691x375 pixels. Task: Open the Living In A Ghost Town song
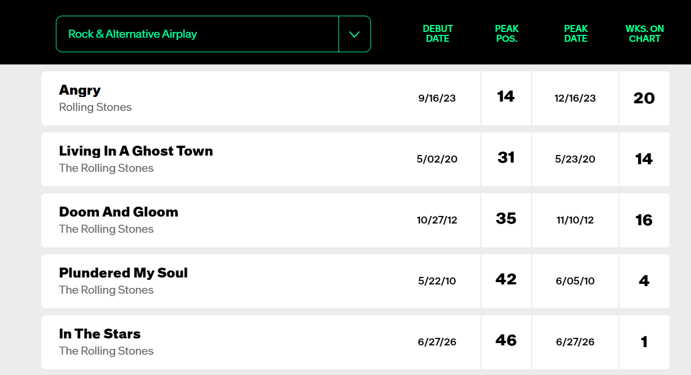point(136,151)
